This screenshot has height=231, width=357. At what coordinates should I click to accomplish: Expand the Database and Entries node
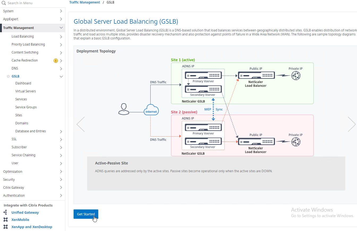pos(61,131)
